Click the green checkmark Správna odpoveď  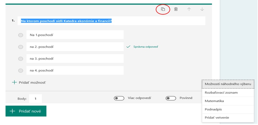[128, 47]
